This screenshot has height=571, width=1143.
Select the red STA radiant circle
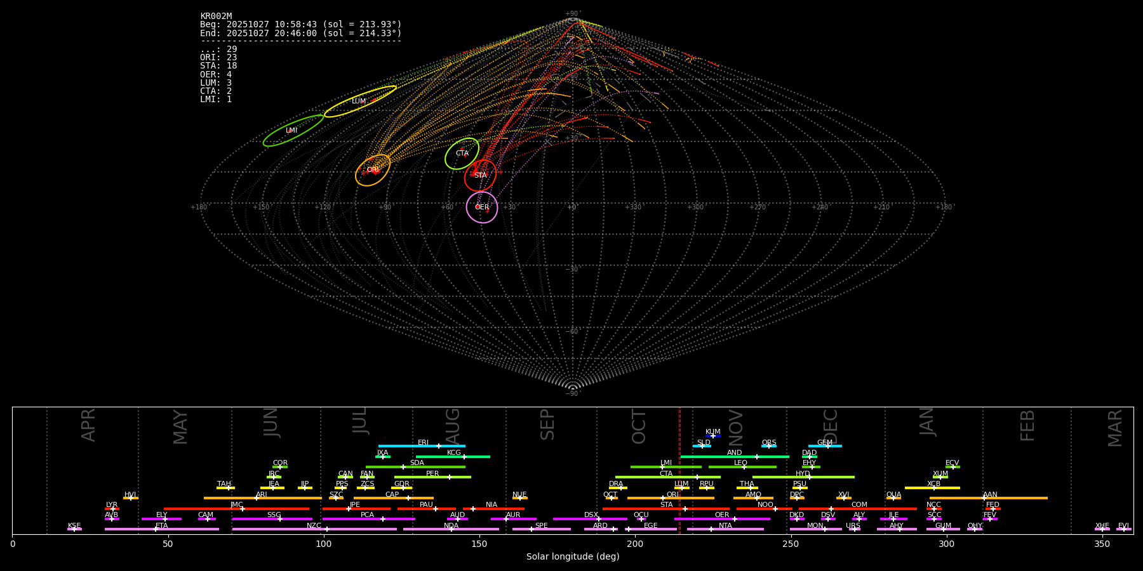click(480, 176)
